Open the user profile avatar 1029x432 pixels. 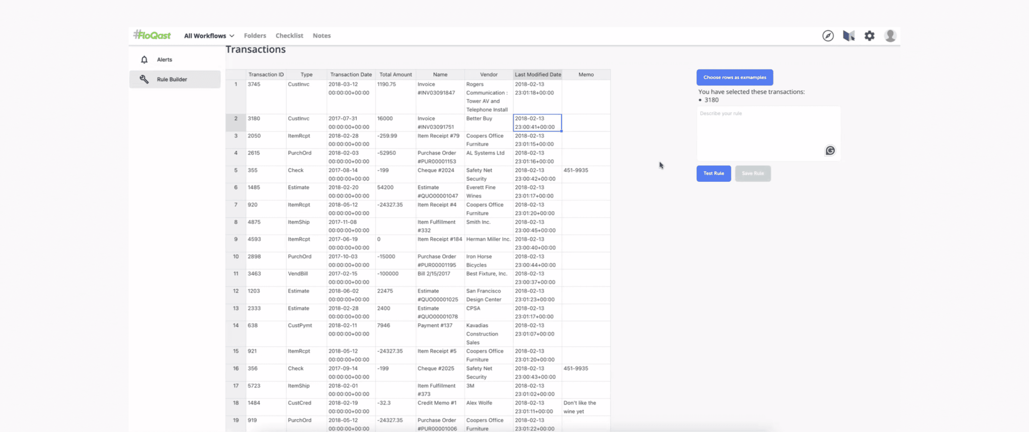[890, 36]
